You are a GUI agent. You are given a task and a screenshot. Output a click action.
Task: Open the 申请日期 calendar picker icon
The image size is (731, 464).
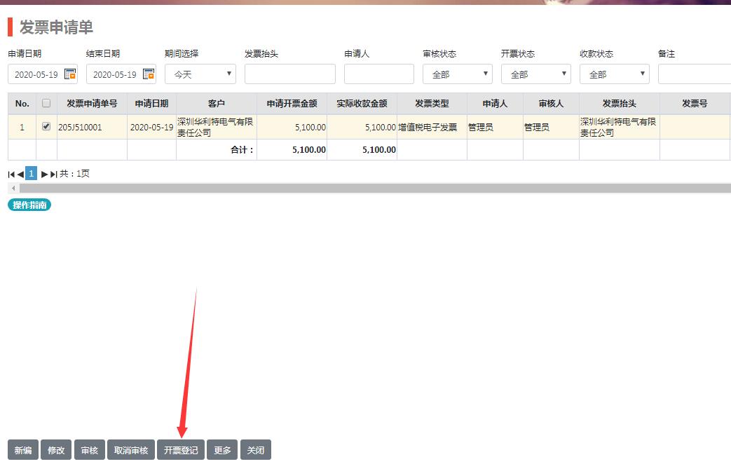[x=70, y=74]
